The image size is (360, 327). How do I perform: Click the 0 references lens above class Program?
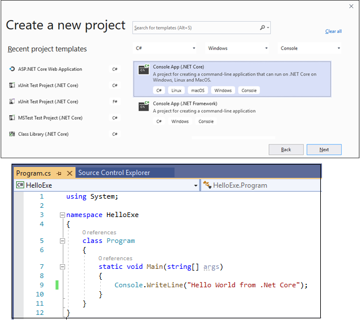click(x=99, y=233)
